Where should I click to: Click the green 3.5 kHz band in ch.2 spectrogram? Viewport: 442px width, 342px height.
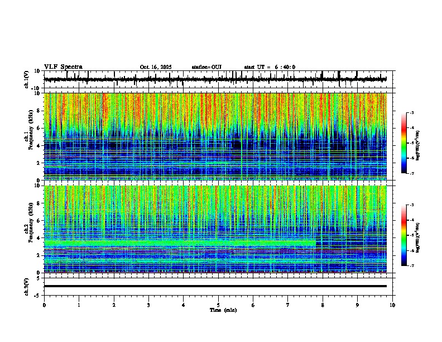coord(180,243)
